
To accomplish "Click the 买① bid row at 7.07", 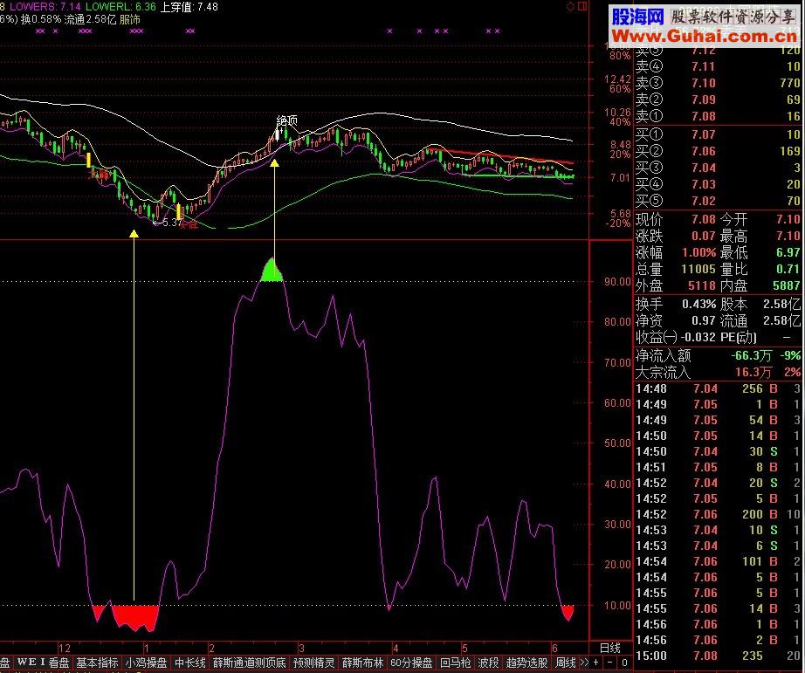I will (x=718, y=134).
